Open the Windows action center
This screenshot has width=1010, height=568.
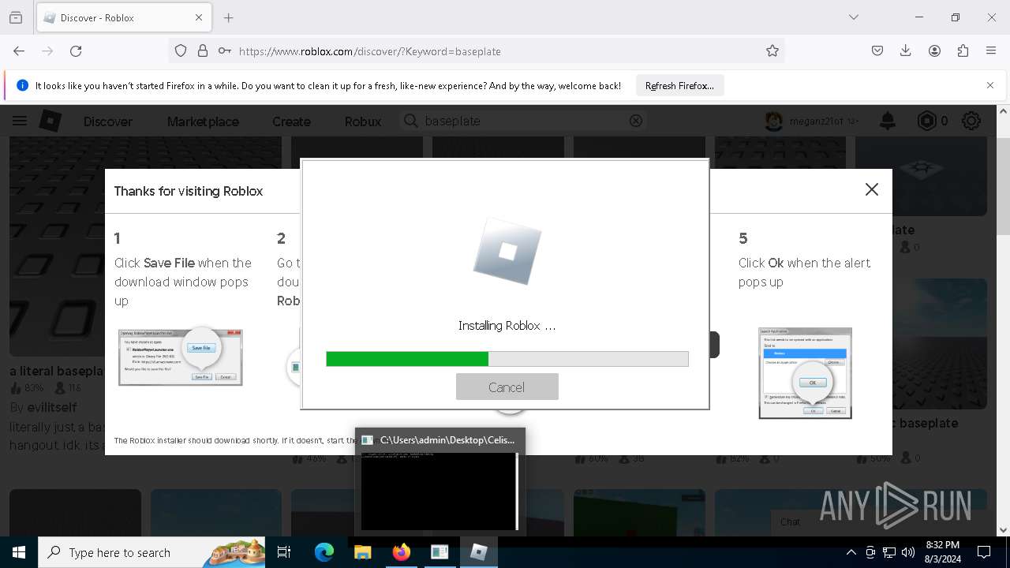point(984,552)
